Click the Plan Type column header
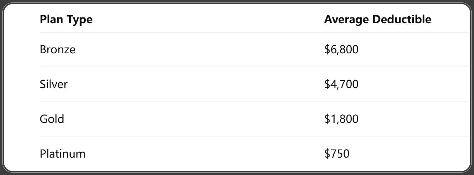 66,20
